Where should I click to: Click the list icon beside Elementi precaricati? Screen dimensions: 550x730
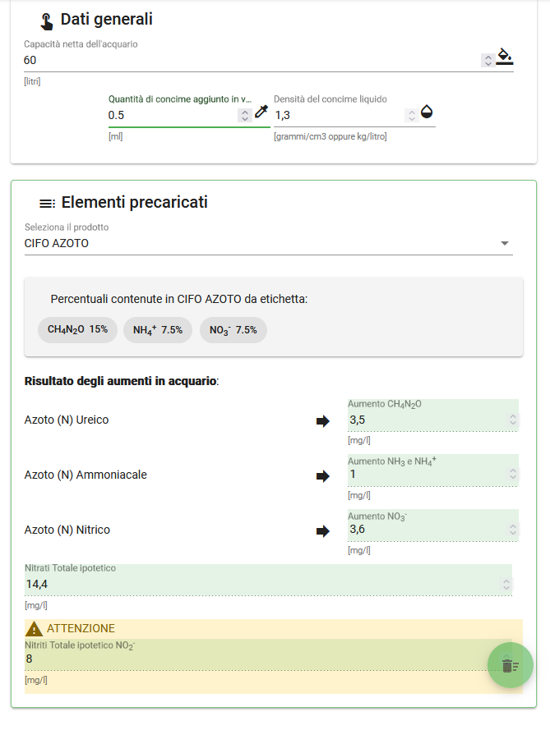tap(47, 203)
